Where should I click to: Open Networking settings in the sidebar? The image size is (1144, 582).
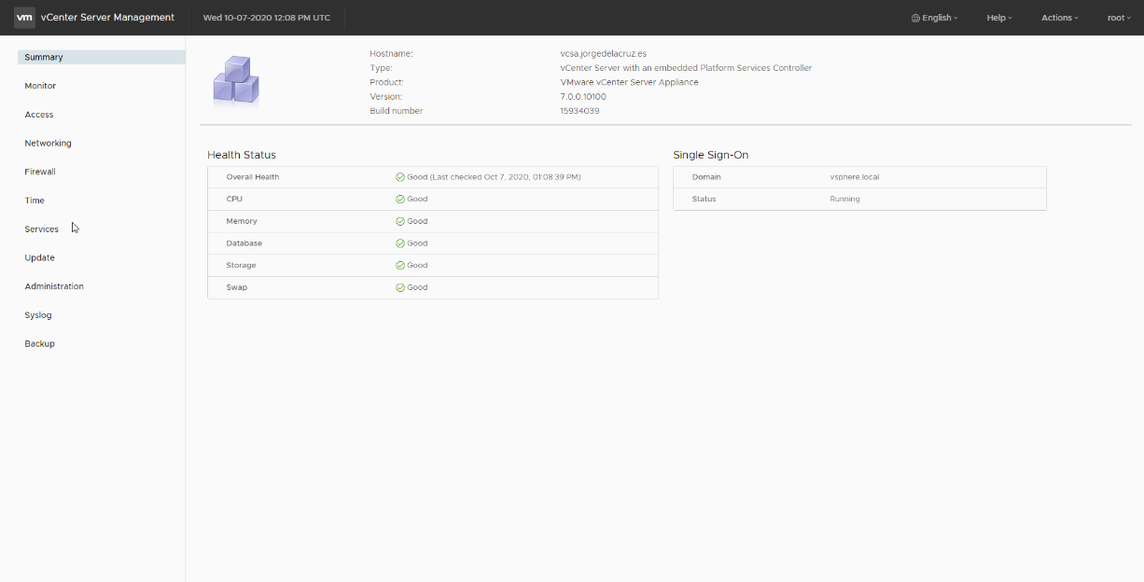[48, 144]
